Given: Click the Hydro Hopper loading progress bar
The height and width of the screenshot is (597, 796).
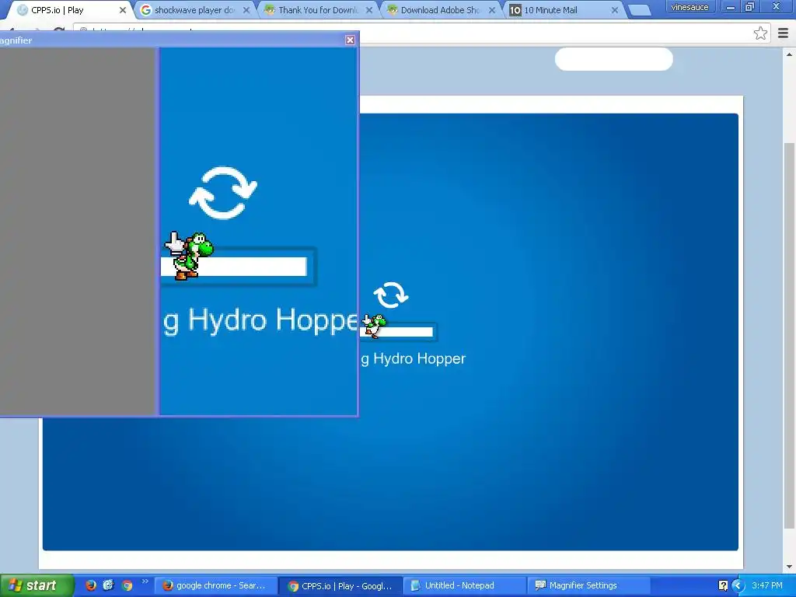Looking at the screenshot, I should click(397, 332).
